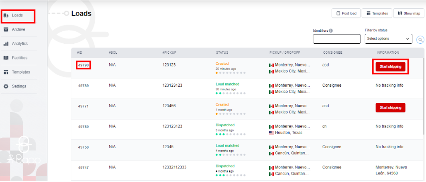Open Templates in the sidebar
Image resolution: width=426 pixels, height=182 pixels.
[21, 72]
